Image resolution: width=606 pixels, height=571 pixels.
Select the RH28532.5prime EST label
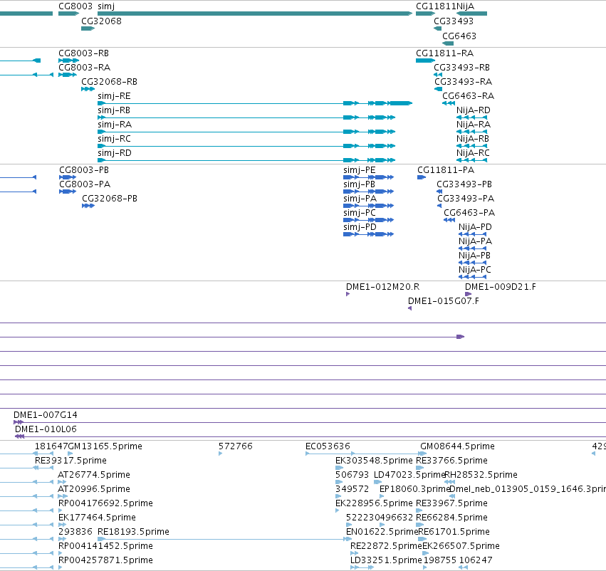coord(481,475)
